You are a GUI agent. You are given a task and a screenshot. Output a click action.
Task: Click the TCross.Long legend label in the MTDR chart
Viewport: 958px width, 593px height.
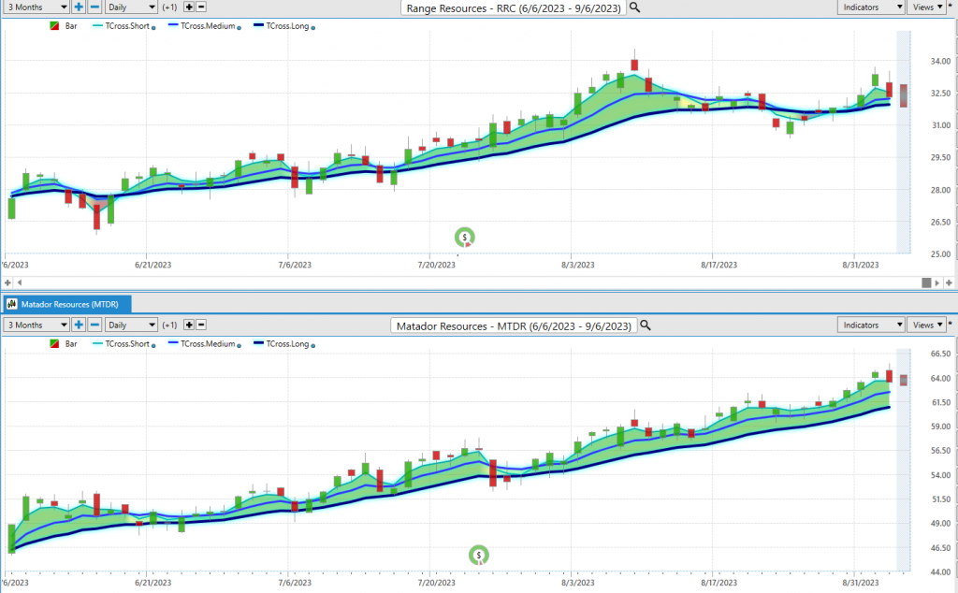coord(288,344)
